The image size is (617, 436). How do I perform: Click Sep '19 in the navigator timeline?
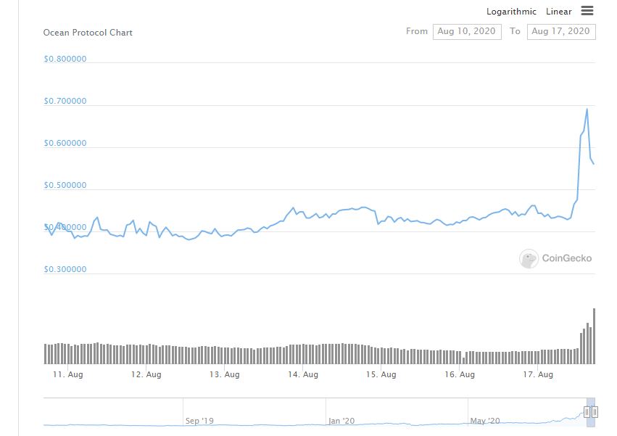(200, 421)
